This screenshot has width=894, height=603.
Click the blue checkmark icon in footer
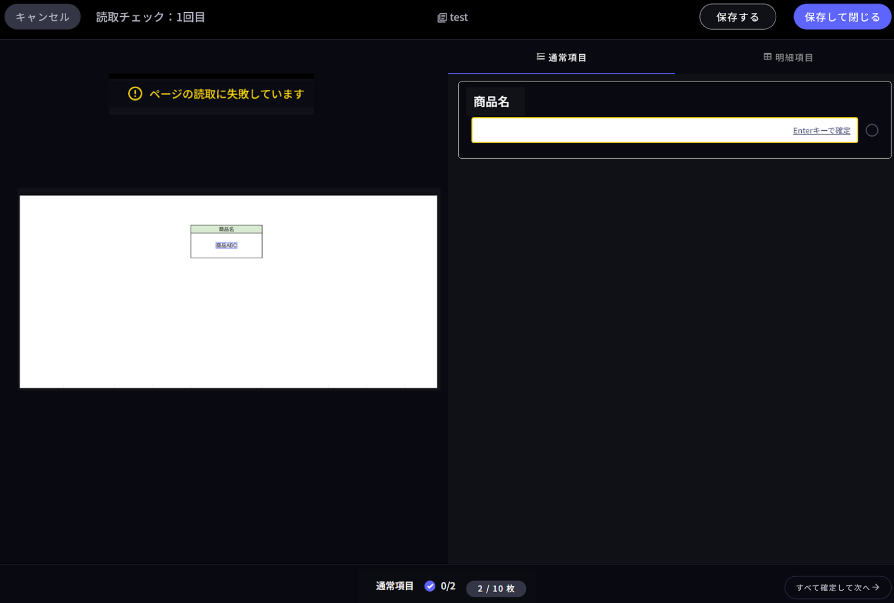(430, 586)
